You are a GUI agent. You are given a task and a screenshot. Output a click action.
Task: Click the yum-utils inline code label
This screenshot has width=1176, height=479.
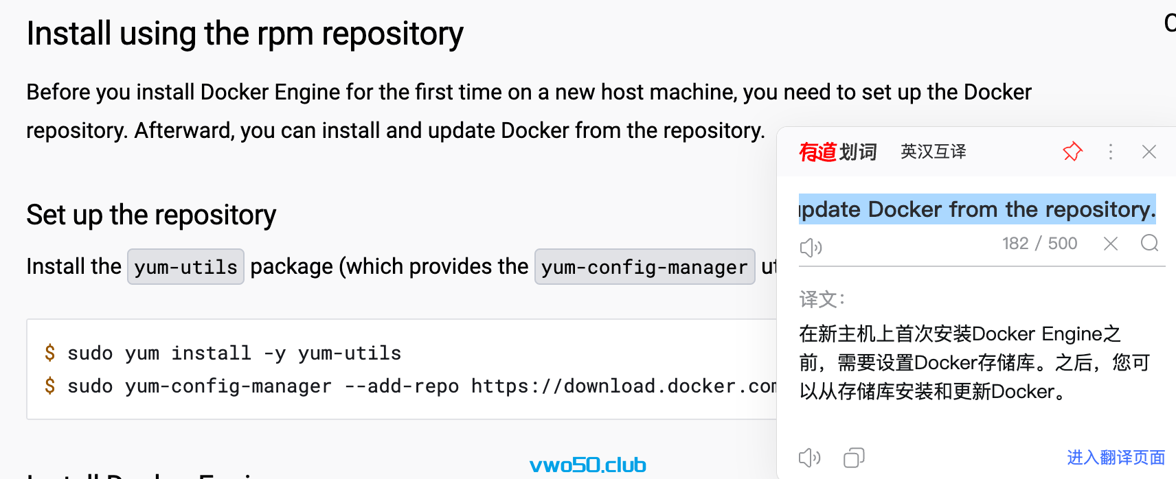(185, 267)
